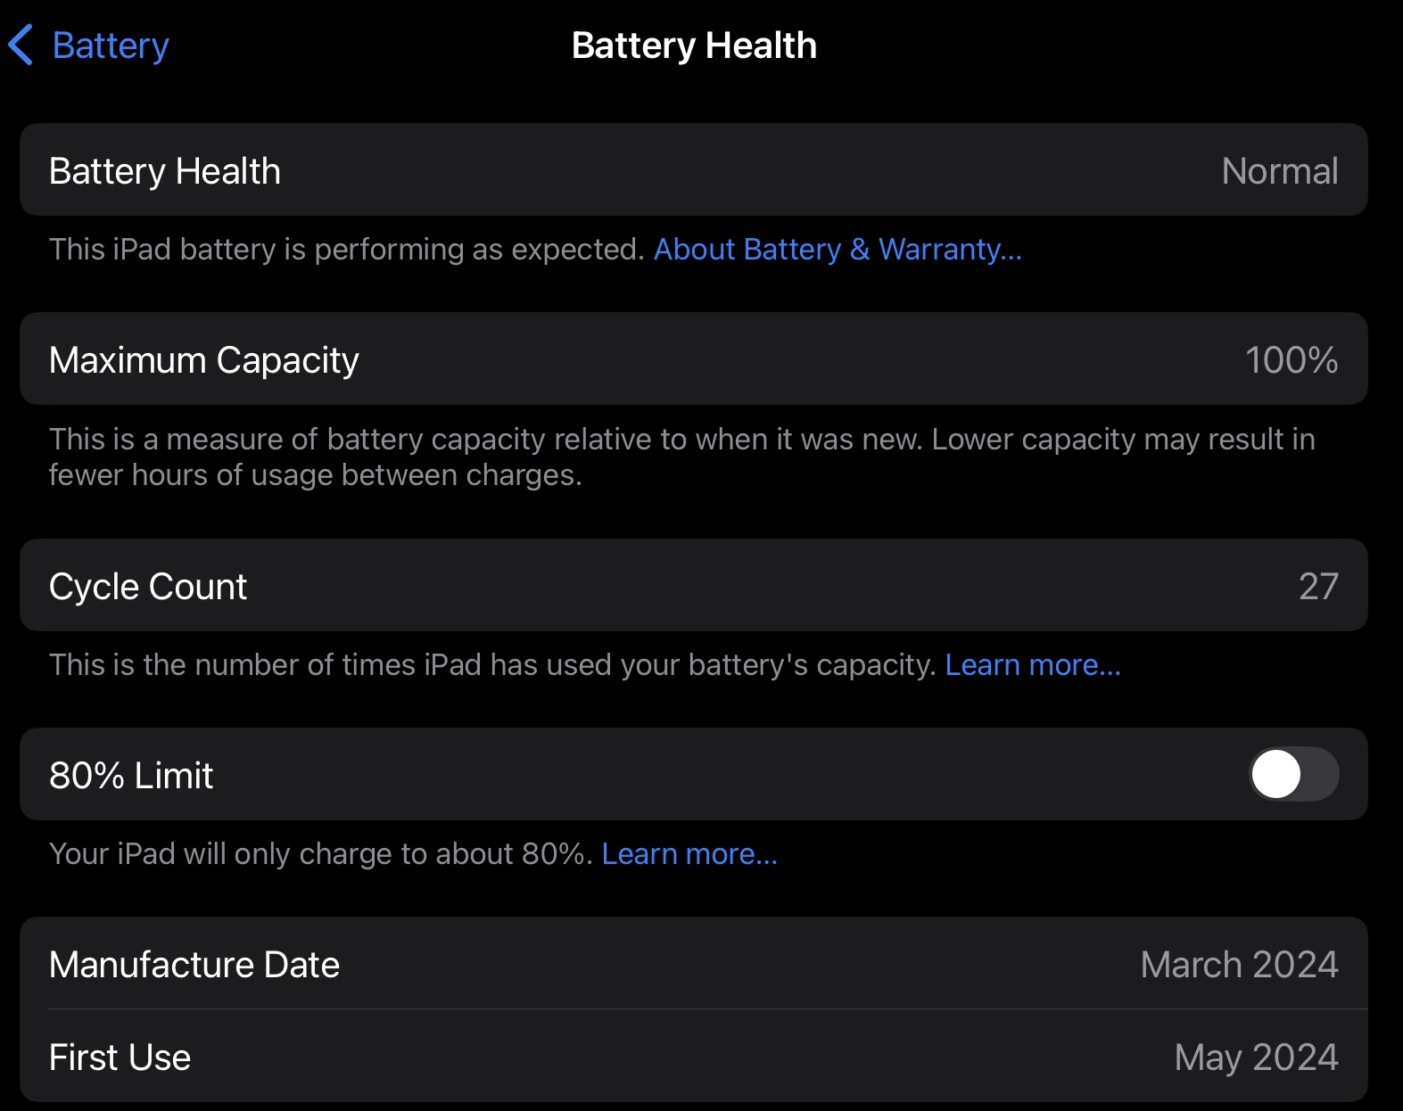Screen dimensions: 1403x1111
Task: Click Learn more below 80% Limit
Action: (x=690, y=853)
